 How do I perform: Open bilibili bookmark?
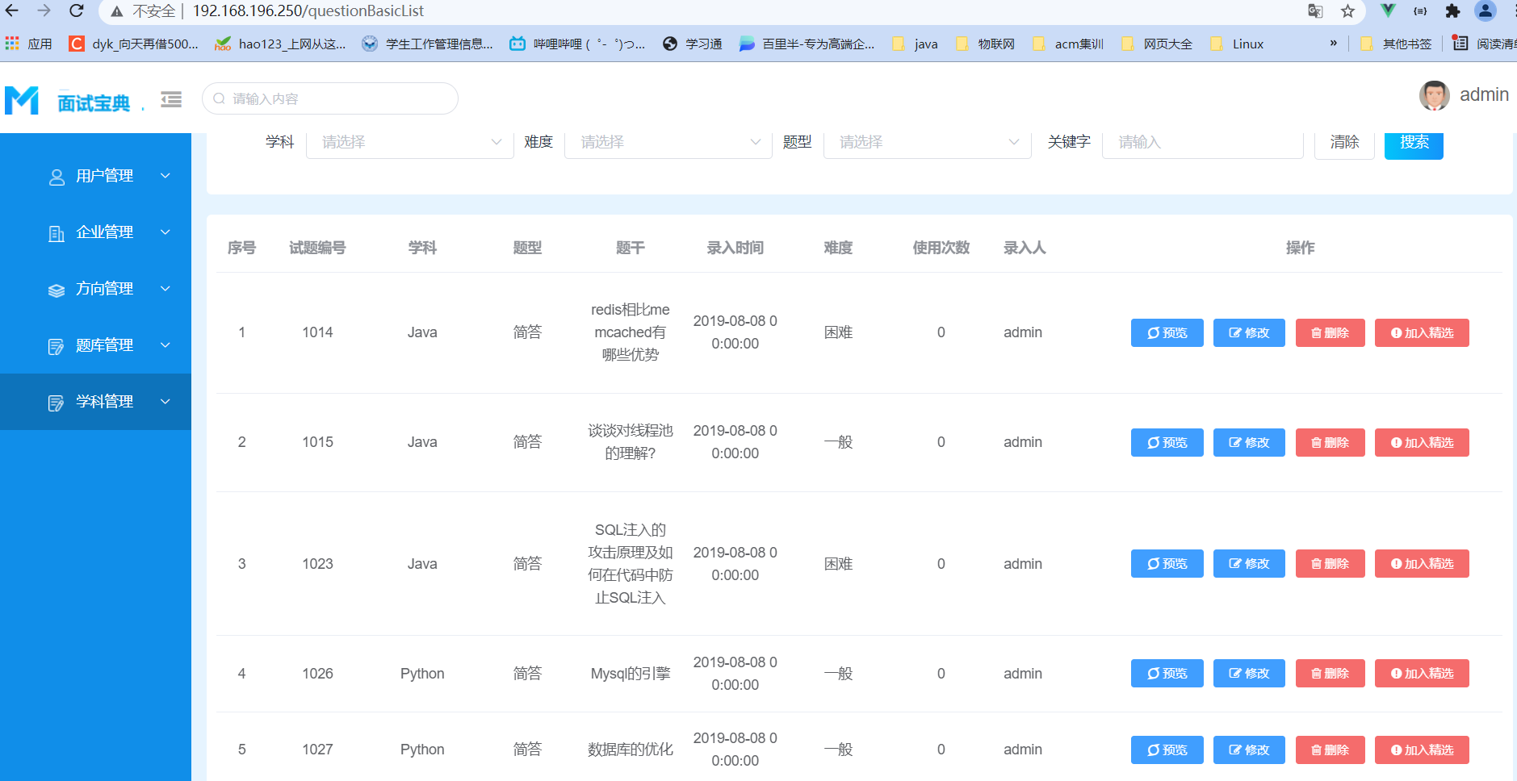577,44
